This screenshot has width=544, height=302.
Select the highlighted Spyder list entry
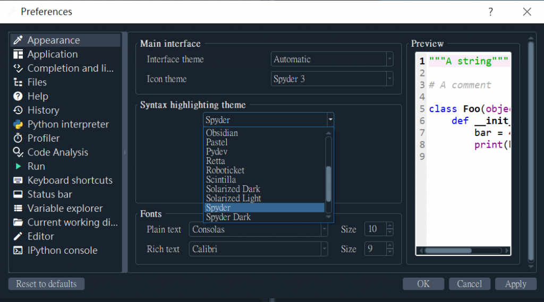click(265, 208)
